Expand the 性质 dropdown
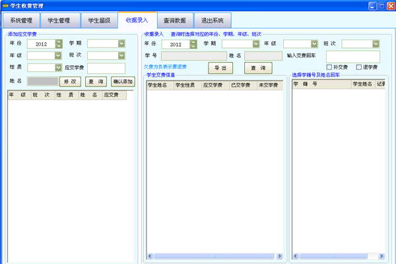This screenshot has width=396, height=264. point(58,67)
